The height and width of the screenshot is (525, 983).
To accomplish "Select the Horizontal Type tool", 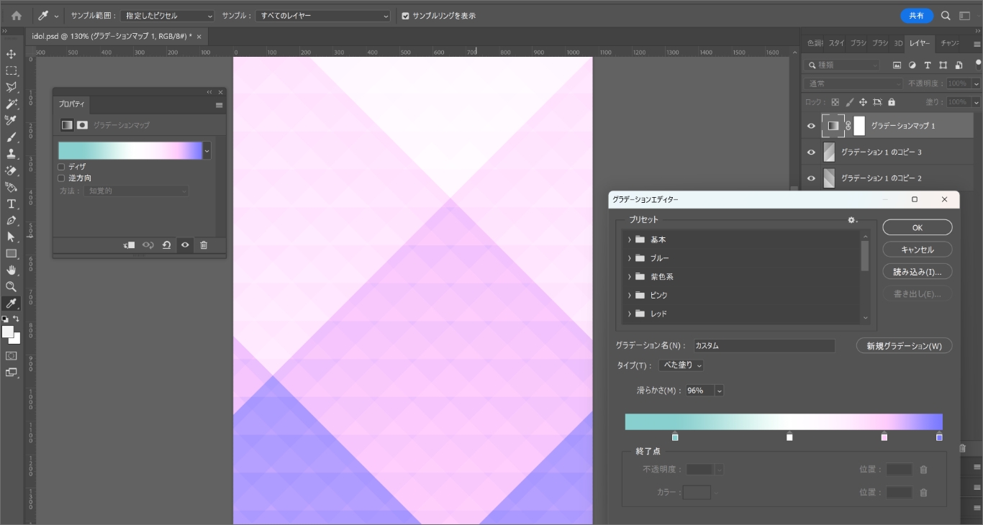I will point(11,204).
